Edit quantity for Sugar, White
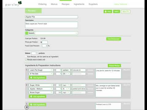 pyautogui.click(x=59, y=85)
